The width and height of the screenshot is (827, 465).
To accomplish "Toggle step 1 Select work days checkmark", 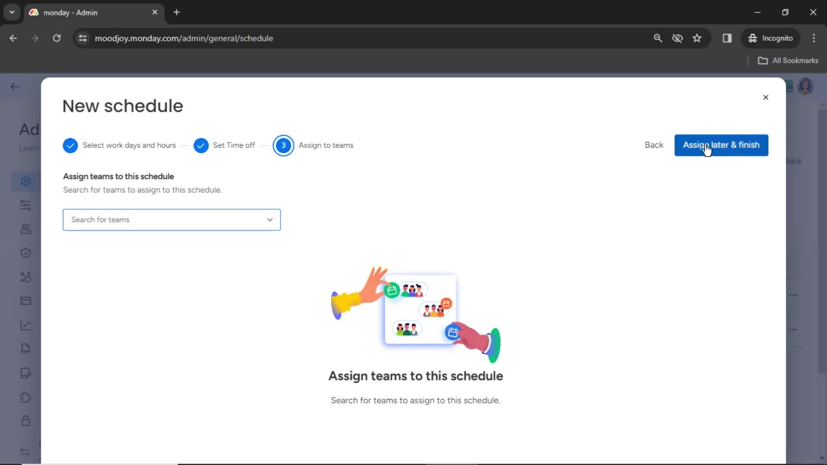I will click(70, 145).
